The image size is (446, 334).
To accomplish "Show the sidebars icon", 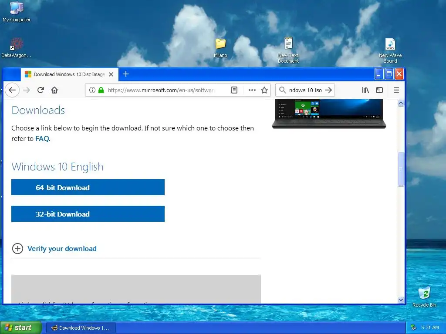I will (x=379, y=90).
